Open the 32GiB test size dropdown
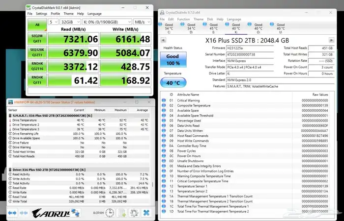The height and width of the screenshot is (221, 344). click(70, 22)
